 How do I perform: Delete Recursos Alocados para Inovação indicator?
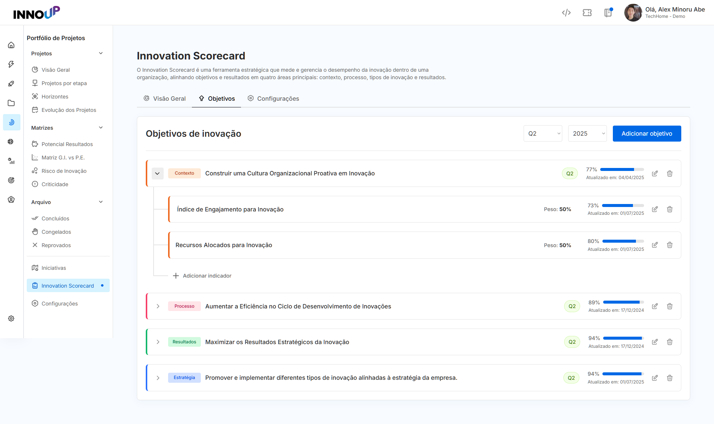[x=670, y=245]
